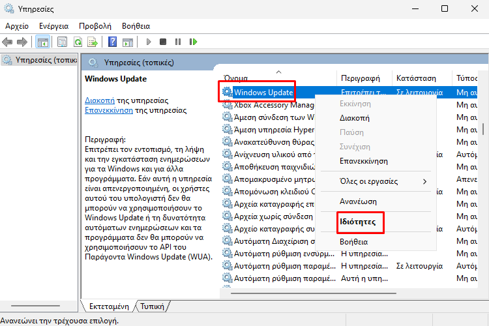Click gear icon beside Αποθήκευση παιχνιδιών
The height and width of the screenshot is (326, 489).
point(227,167)
